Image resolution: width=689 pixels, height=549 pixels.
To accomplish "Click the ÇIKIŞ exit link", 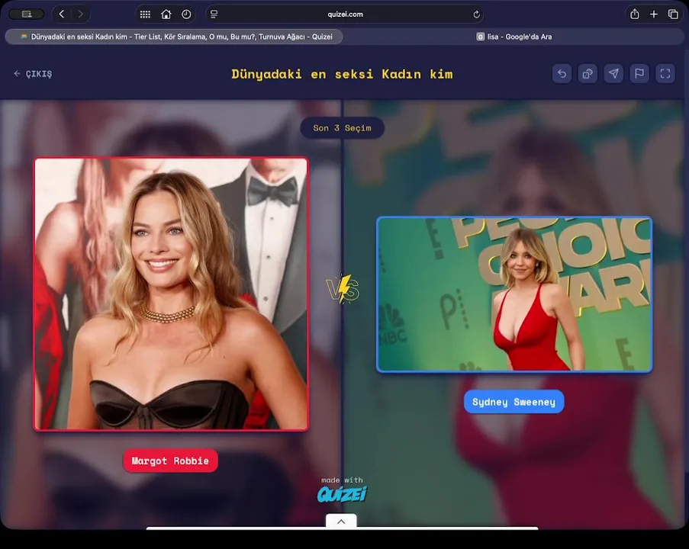I will click(x=33, y=74).
